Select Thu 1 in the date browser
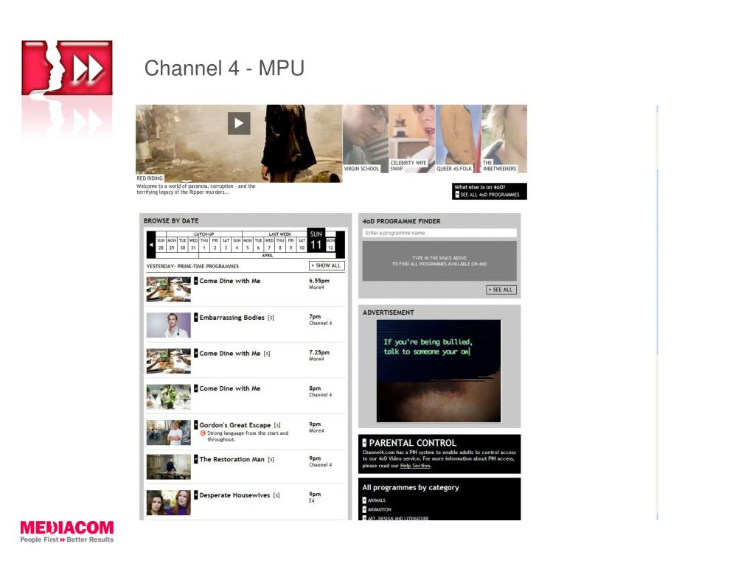This screenshot has width=755, height=566. 204,244
